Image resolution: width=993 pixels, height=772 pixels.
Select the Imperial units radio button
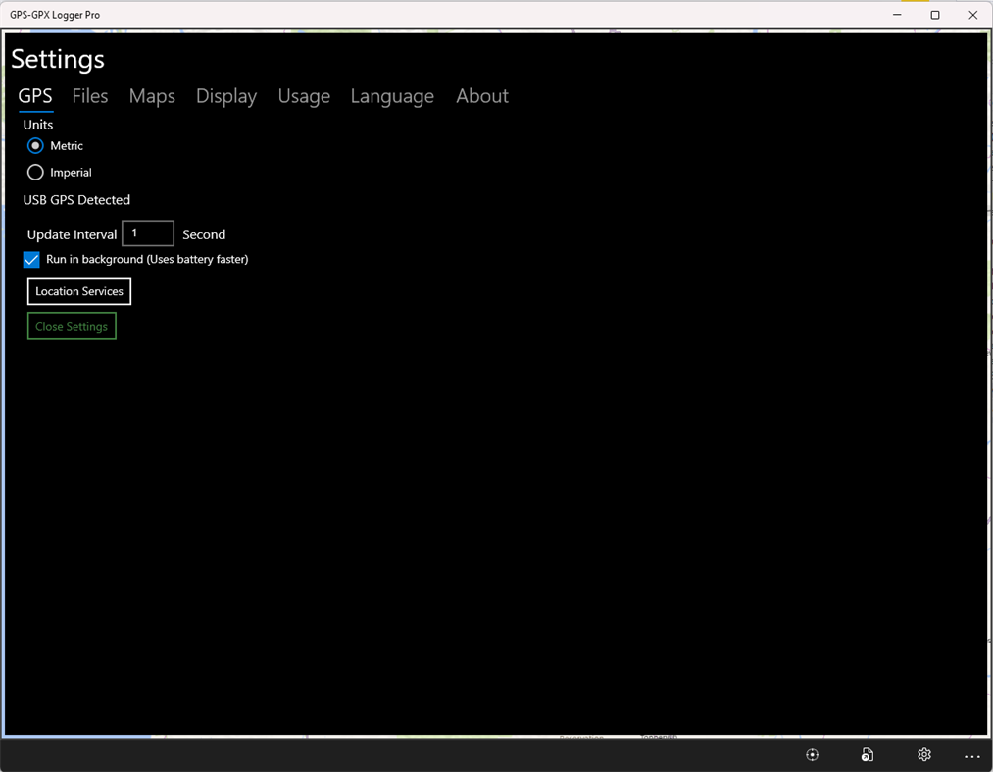tap(34, 172)
